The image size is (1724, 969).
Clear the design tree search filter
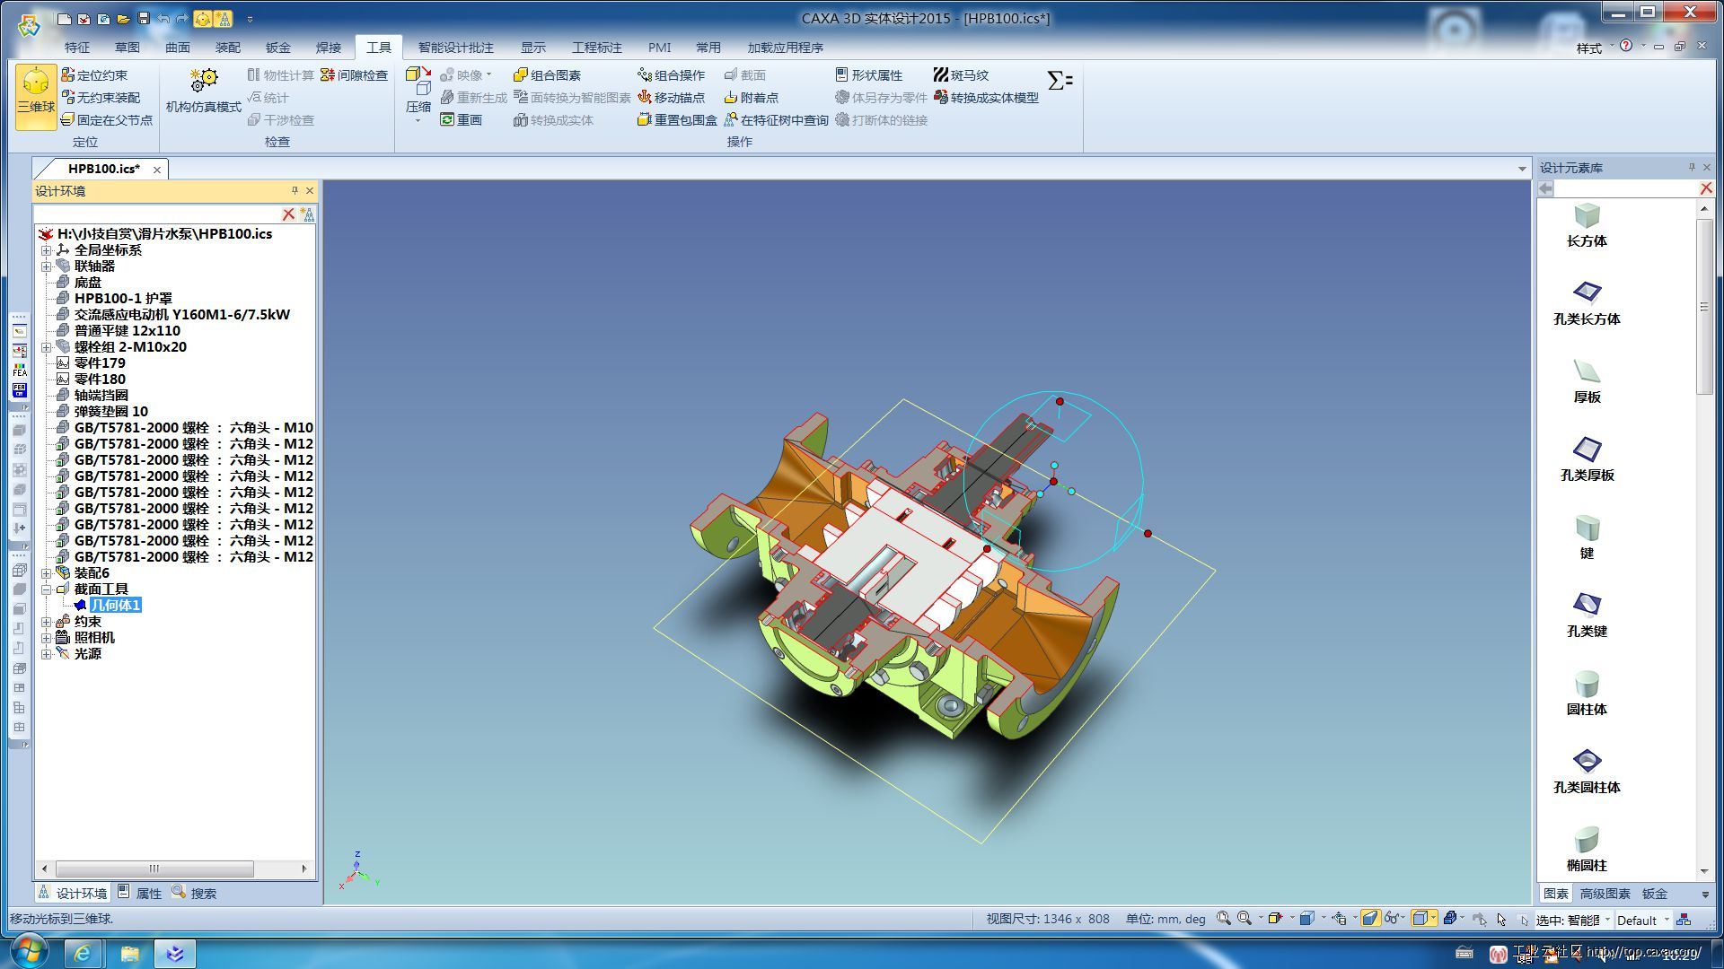(288, 214)
